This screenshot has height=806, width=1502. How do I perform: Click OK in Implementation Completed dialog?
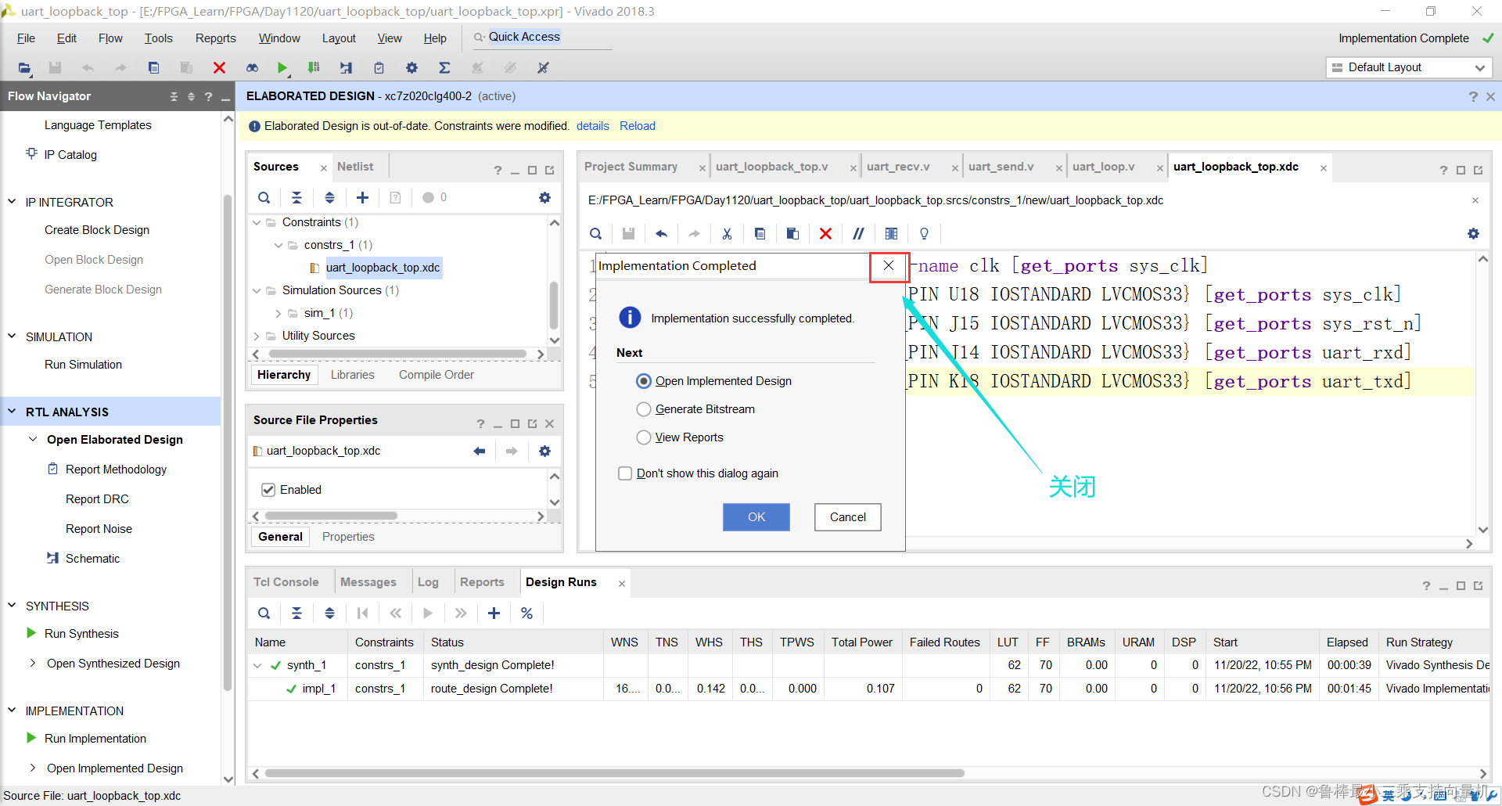756,517
